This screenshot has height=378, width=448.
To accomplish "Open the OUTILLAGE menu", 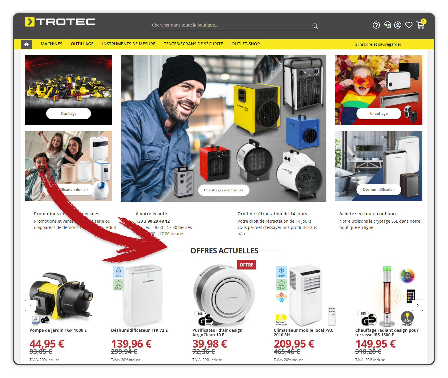I will point(82,44).
